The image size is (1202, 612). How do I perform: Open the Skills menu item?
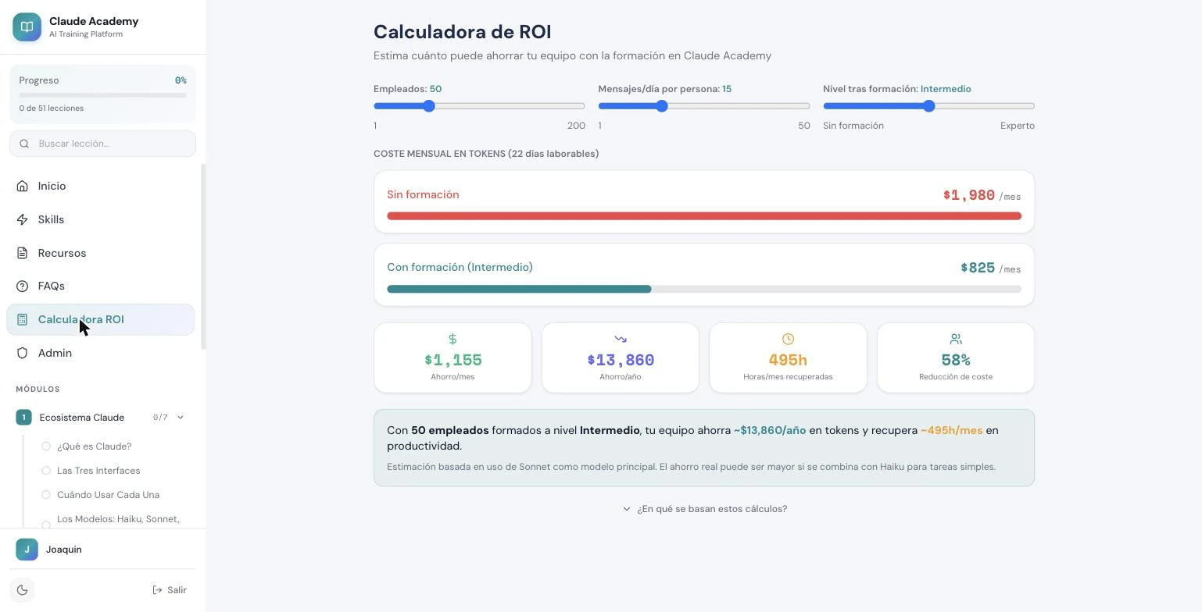(100, 219)
